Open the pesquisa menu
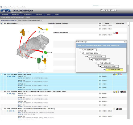This screenshot has width=133, height=125. [x=39, y=15]
